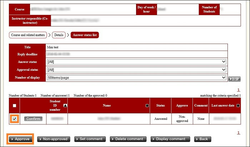Screen dimensions: 250x147
Task: Click the Back button
Action: (202, 139)
